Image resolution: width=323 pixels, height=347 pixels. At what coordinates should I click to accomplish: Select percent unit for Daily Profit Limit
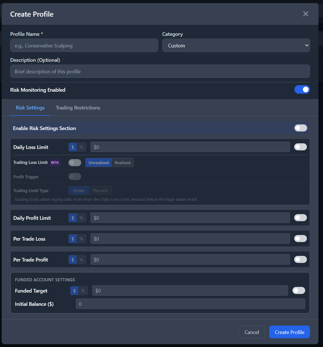(x=81, y=218)
